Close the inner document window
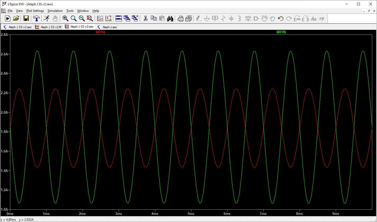This screenshot has width=377, height=222. (374, 11)
